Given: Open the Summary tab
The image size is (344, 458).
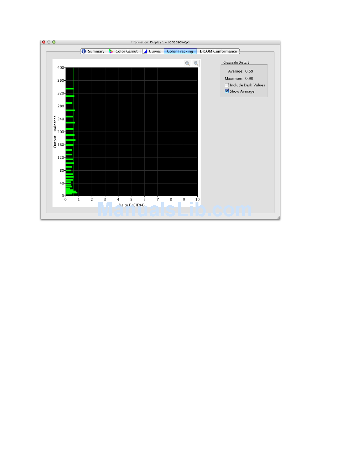Looking at the screenshot, I should click(93, 51).
